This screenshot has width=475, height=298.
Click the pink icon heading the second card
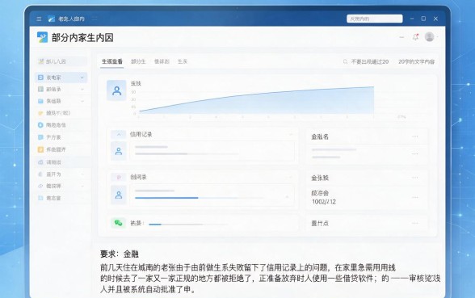[x=119, y=177]
